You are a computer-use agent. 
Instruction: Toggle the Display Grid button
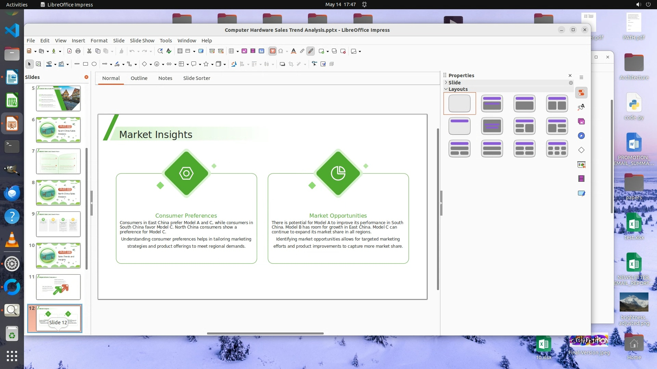pyautogui.click(x=180, y=51)
